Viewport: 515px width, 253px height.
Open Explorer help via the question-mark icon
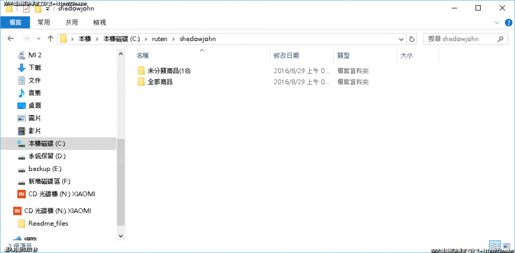tap(508, 23)
